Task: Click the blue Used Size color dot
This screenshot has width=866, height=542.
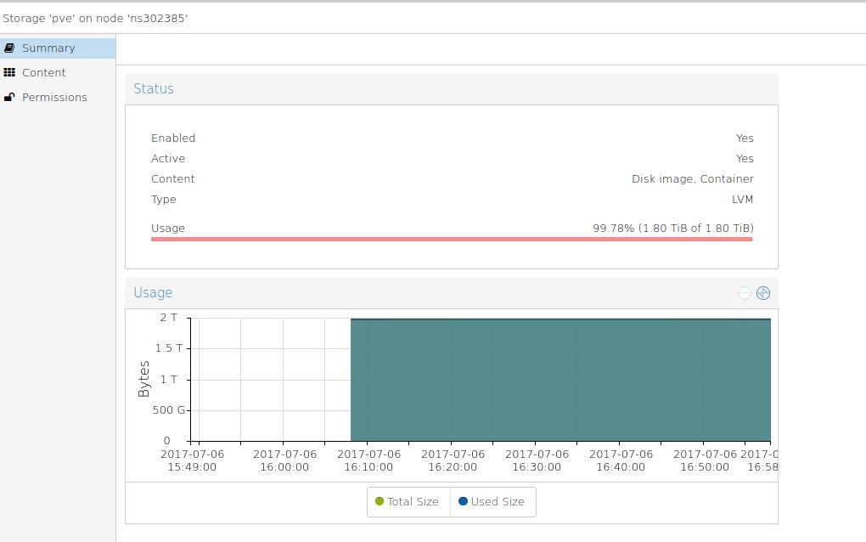Action: [464, 501]
